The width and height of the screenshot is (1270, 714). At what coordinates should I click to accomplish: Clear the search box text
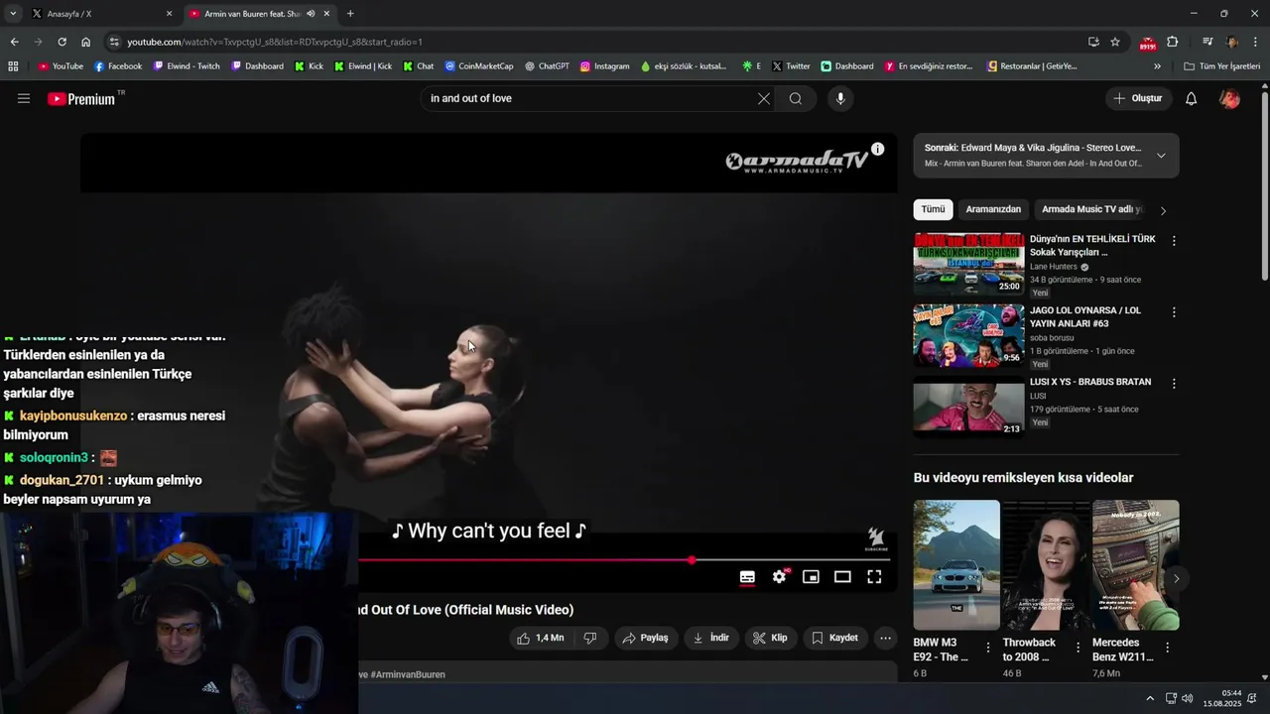pos(764,98)
